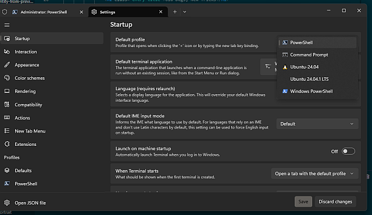This screenshot has height=215, width=372.
Task: Go to Actions settings page
Action: (x=52, y=117)
